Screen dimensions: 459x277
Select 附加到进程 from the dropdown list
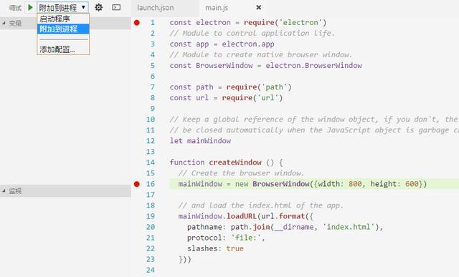[63, 29]
